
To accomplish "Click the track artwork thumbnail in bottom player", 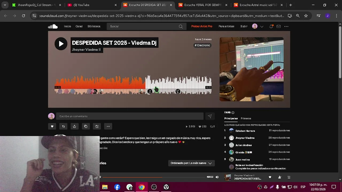I will point(228,177).
